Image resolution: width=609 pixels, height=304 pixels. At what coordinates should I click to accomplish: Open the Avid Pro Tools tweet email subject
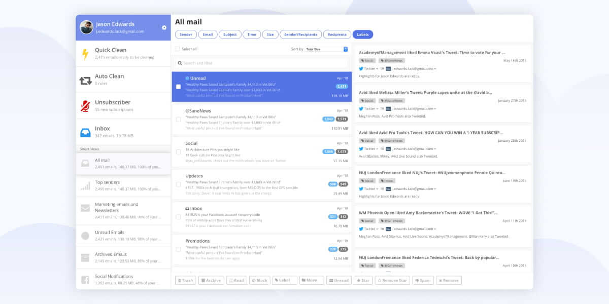[x=430, y=133]
